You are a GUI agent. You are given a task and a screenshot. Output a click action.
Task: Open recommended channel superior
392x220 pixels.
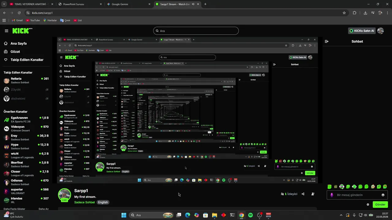coord(26,191)
